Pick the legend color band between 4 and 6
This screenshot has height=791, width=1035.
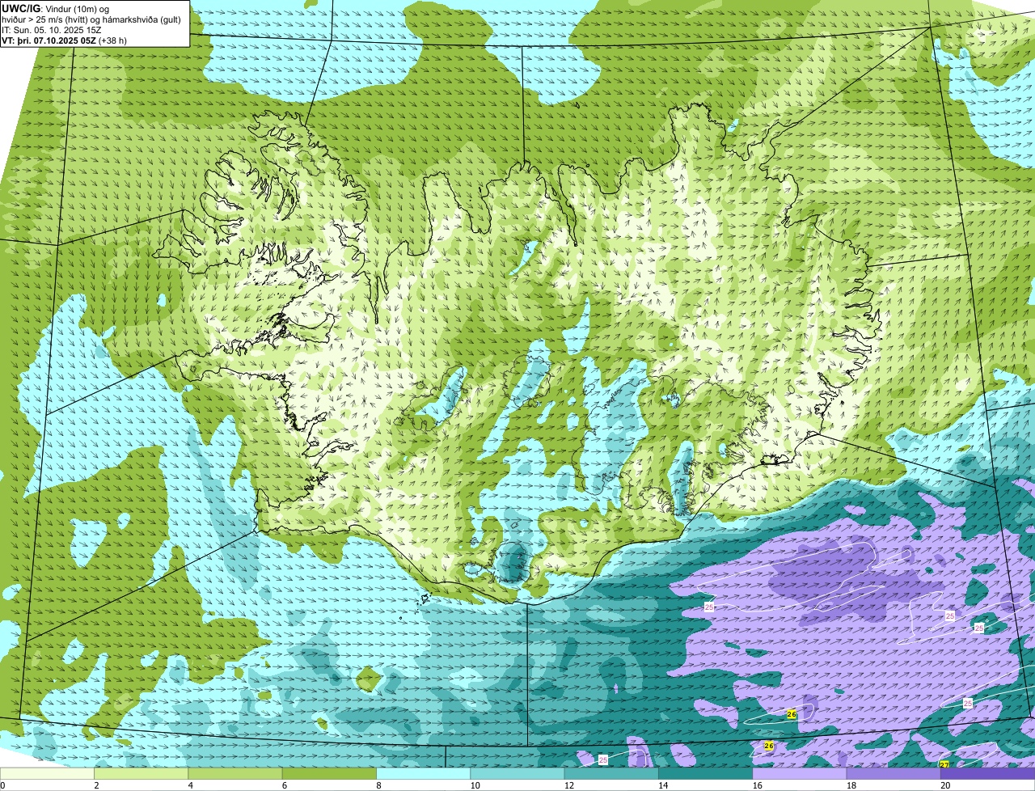pos(236,774)
